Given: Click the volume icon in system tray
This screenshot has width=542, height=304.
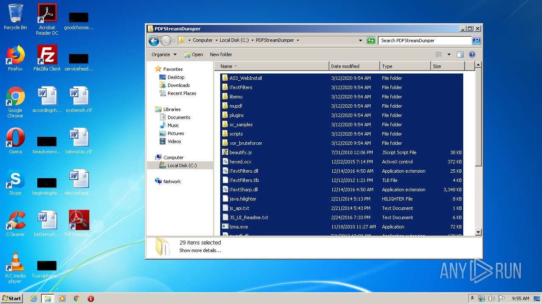Looking at the screenshot, I should pos(491,299).
